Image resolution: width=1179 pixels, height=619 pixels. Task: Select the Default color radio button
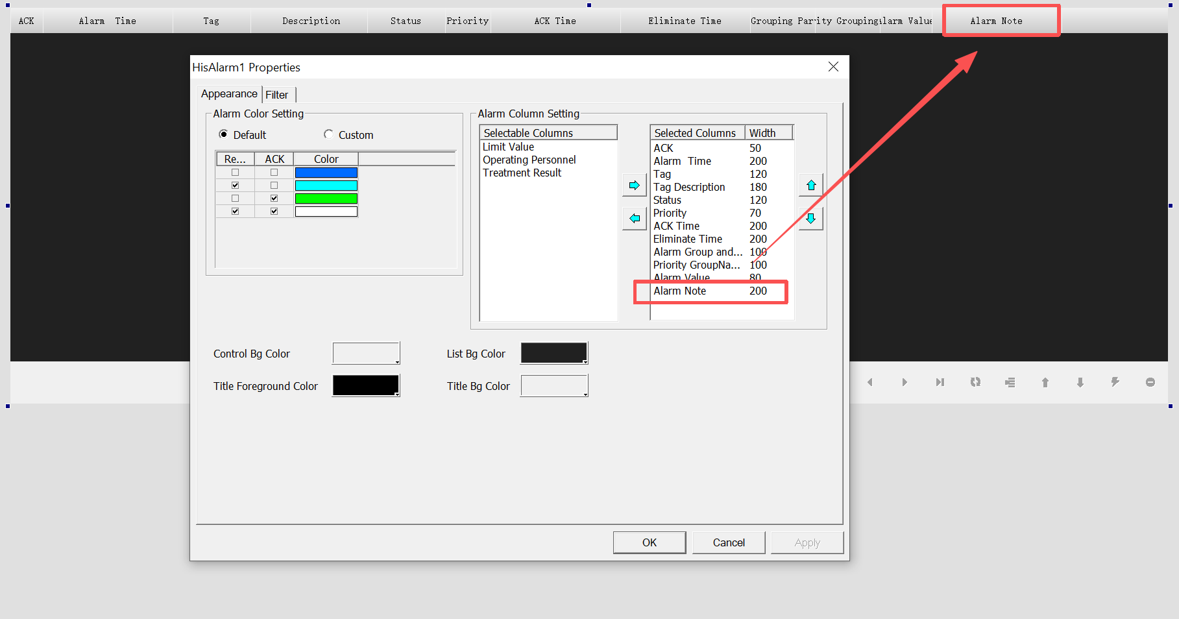tap(224, 134)
